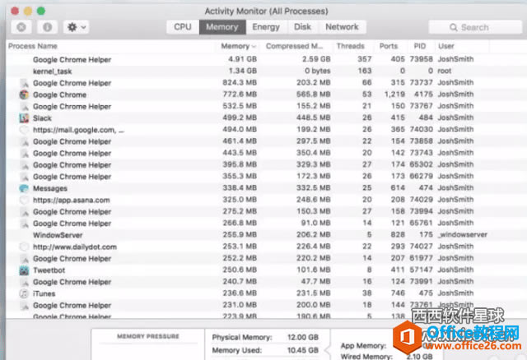Switch to the Disk tab
The image size is (527, 360).
coord(302,27)
